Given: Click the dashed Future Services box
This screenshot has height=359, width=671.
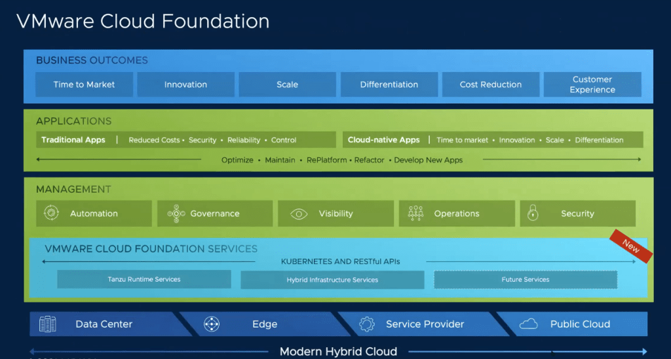Looking at the screenshot, I should point(526,280).
